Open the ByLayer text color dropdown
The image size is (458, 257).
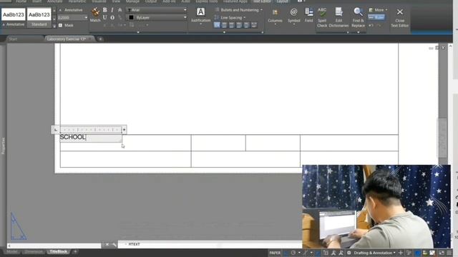[156, 17]
